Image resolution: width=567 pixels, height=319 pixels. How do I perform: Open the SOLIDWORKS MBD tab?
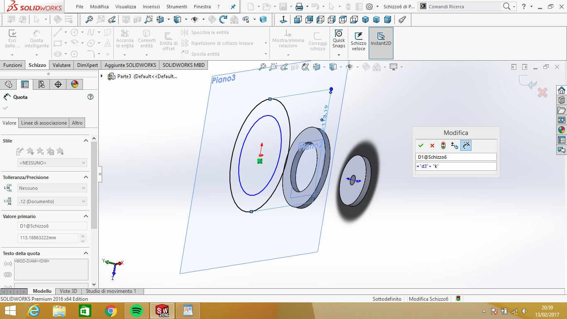183,65
